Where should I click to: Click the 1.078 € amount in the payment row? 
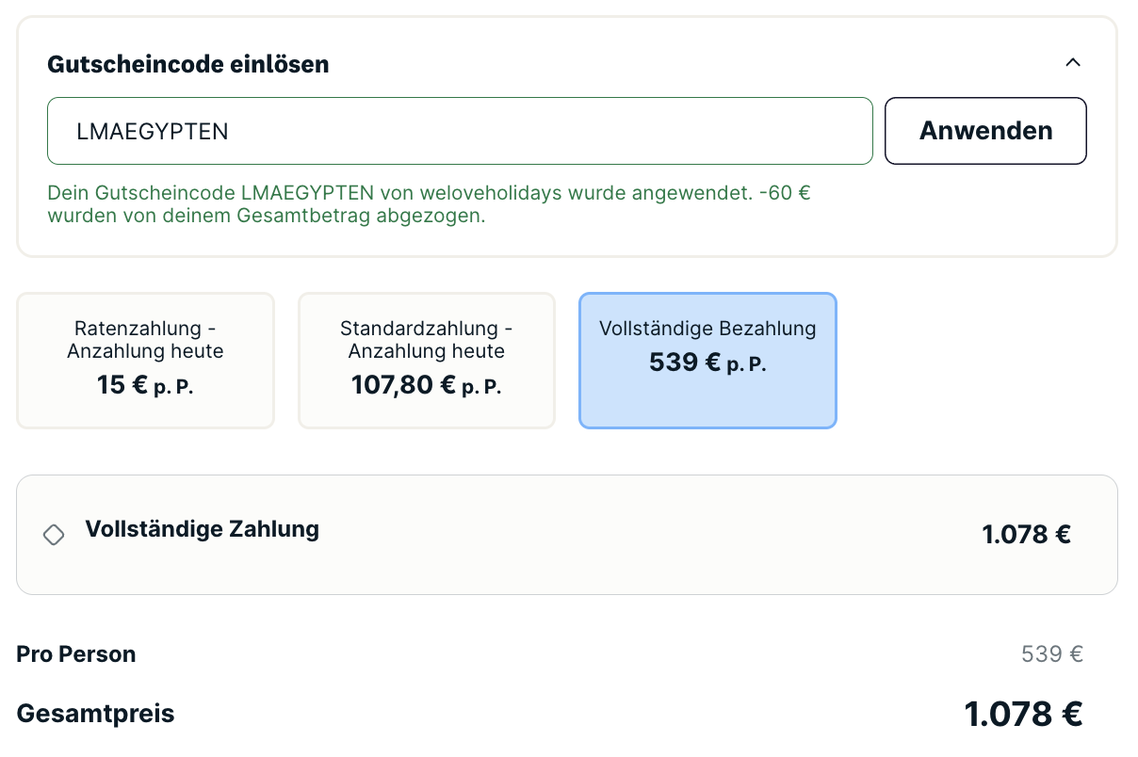click(1026, 535)
